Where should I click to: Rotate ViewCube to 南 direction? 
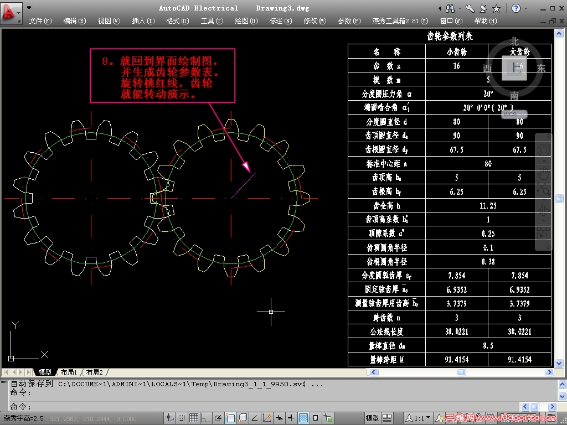[514, 96]
